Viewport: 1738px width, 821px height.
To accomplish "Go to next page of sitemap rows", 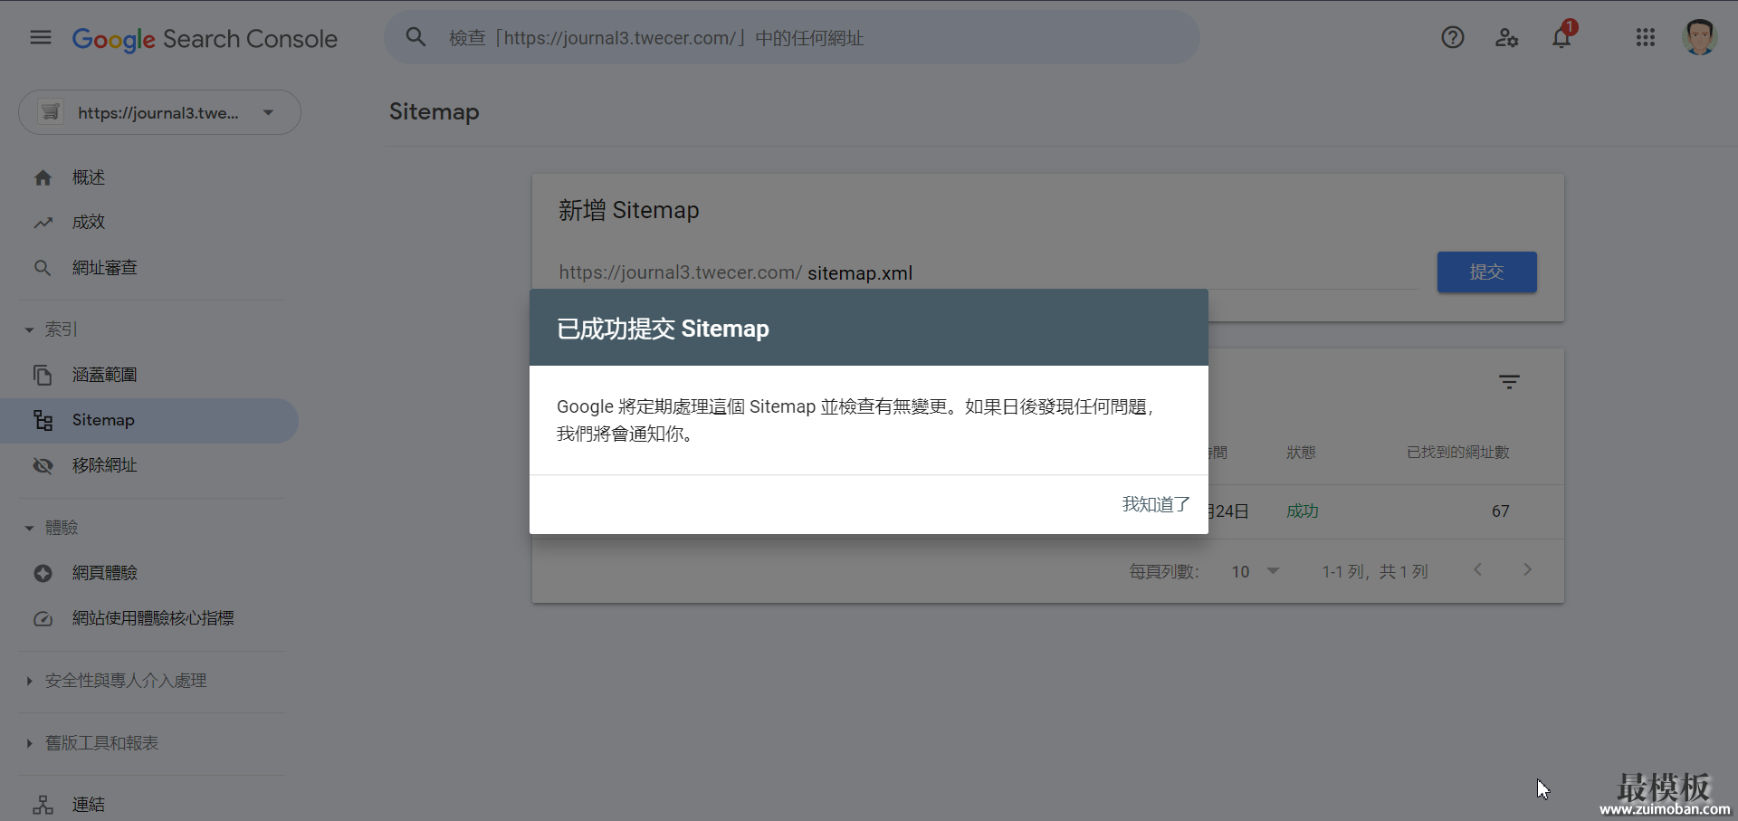I will (x=1527, y=570).
